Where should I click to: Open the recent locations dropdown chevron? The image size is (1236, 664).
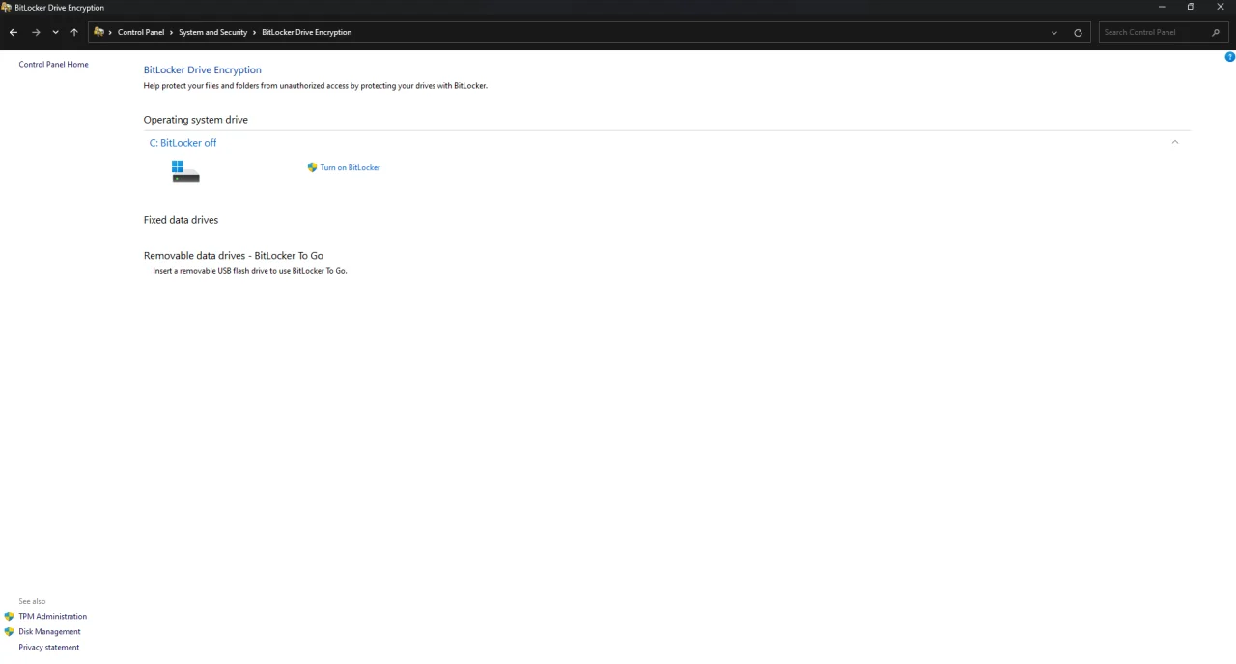[x=55, y=32]
